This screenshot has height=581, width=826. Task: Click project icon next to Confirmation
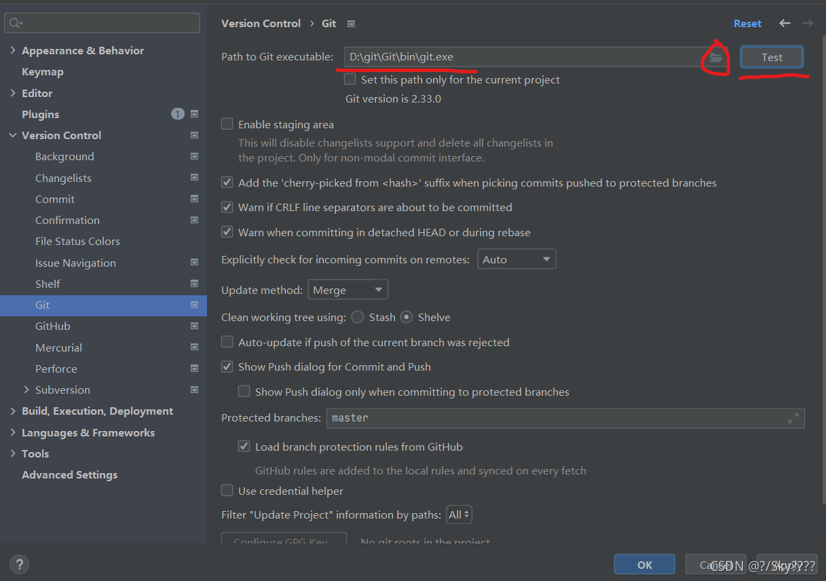tap(195, 220)
